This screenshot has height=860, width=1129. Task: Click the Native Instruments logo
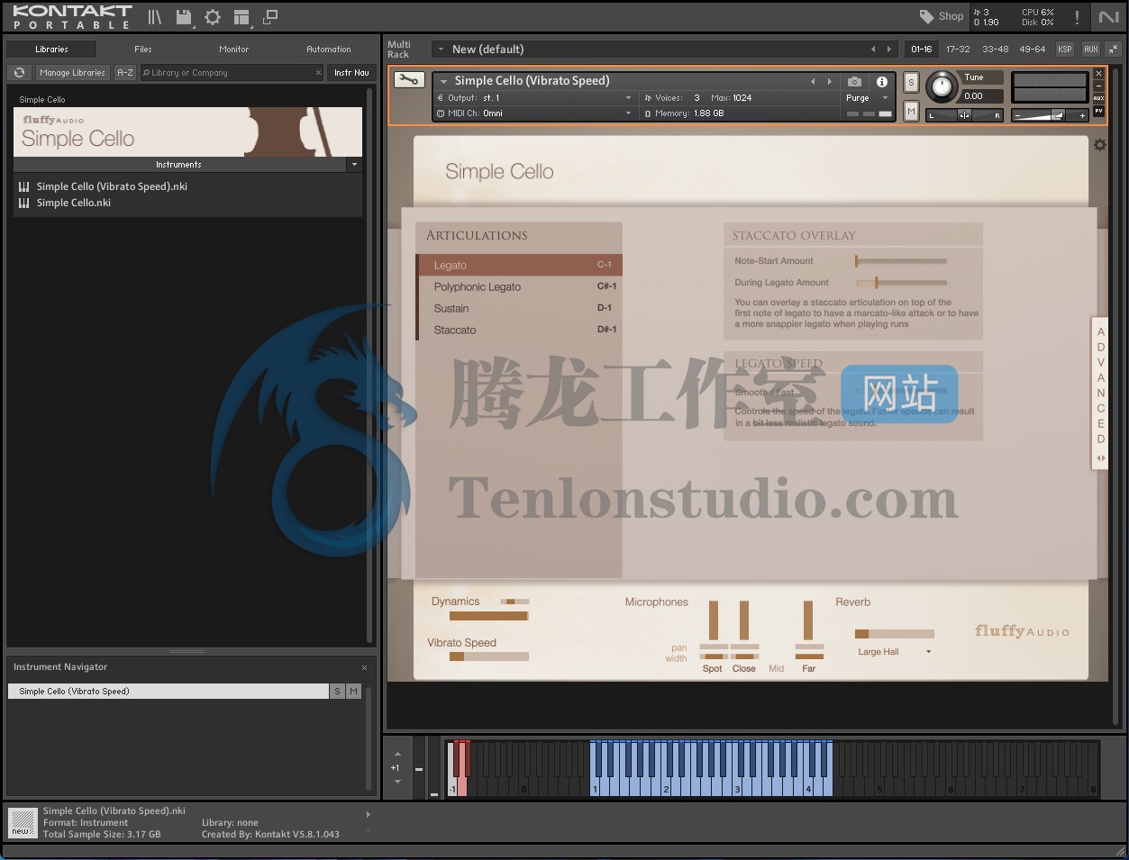[1107, 17]
